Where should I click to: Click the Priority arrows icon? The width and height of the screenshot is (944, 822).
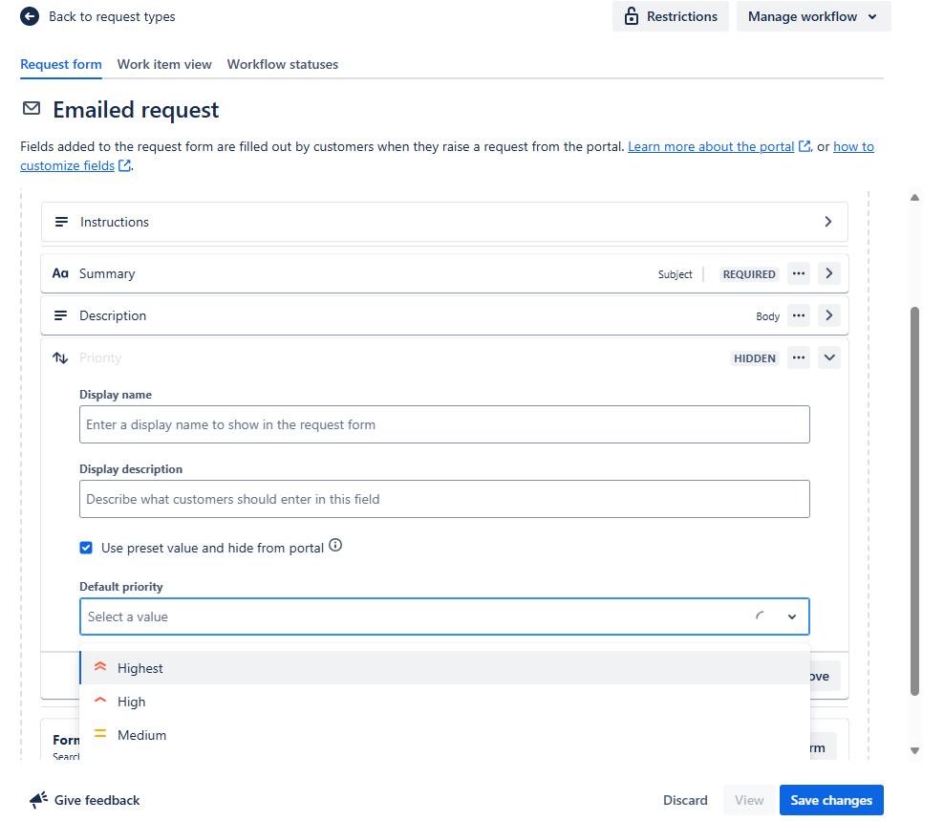click(x=60, y=357)
